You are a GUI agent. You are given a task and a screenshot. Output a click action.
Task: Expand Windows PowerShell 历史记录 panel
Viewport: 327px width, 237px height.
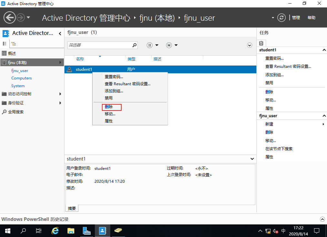click(x=322, y=219)
